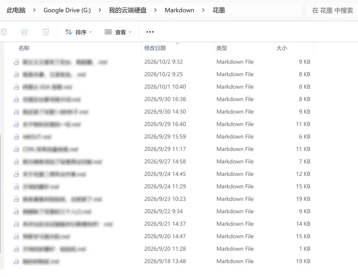This screenshot has height=277, width=358.
Task: Sort by 名称 column header
Action: pyautogui.click(x=24, y=48)
